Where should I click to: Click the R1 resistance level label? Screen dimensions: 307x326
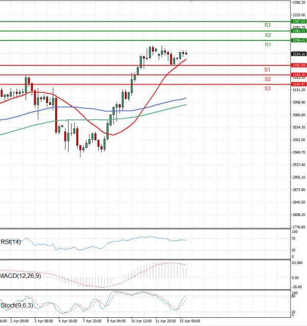(x=268, y=45)
